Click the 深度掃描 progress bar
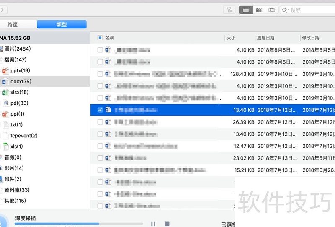The image size is (335, 227). click(x=79, y=224)
